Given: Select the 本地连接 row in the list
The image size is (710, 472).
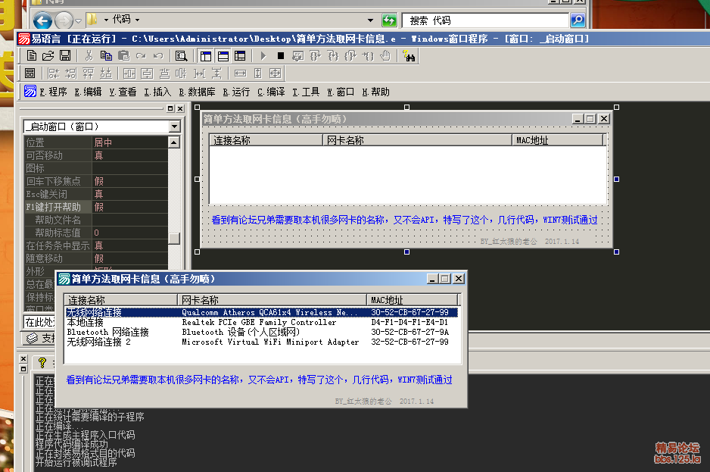Looking at the screenshot, I should coord(262,323).
